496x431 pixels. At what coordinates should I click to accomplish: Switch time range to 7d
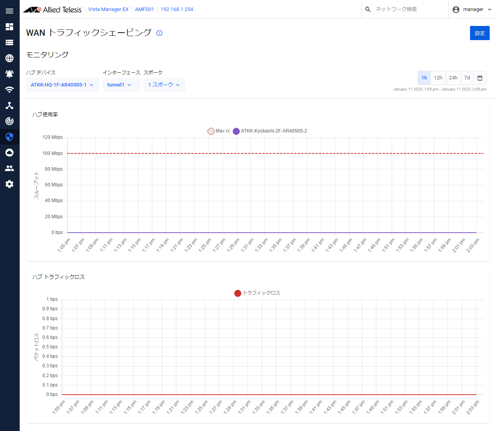(x=467, y=78)
